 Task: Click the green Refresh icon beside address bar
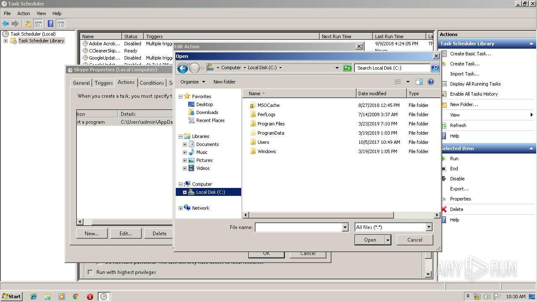(347, 68)
